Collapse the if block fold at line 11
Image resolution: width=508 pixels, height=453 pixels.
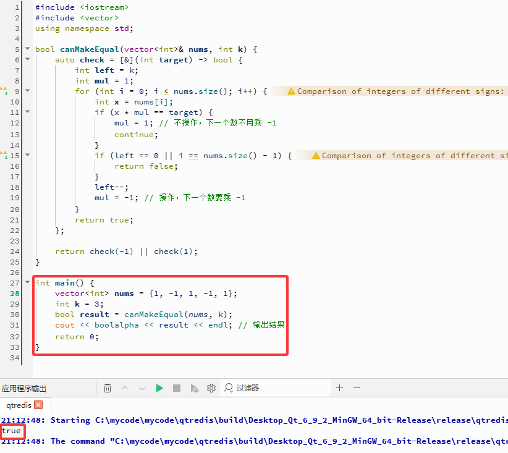click(28, 111)
